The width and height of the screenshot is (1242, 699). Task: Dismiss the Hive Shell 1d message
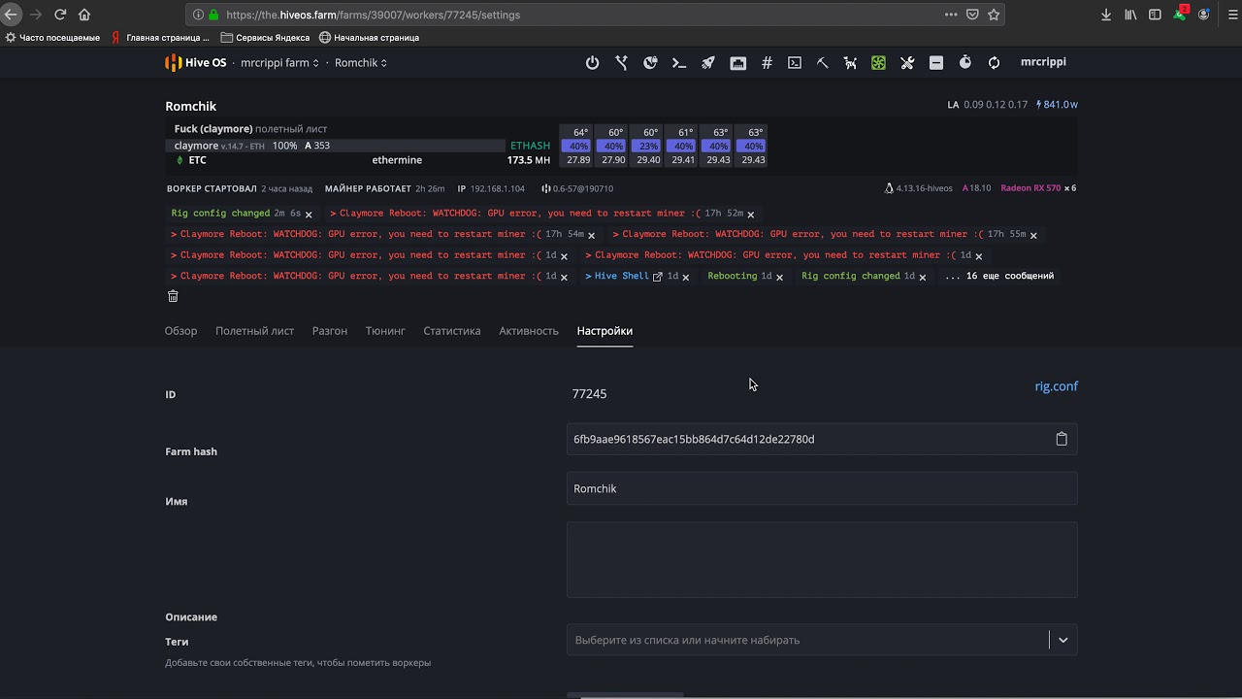(x=685, y=277)
